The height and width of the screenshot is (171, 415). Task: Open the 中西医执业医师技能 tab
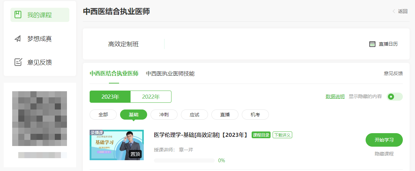click(x=170, y=74)
